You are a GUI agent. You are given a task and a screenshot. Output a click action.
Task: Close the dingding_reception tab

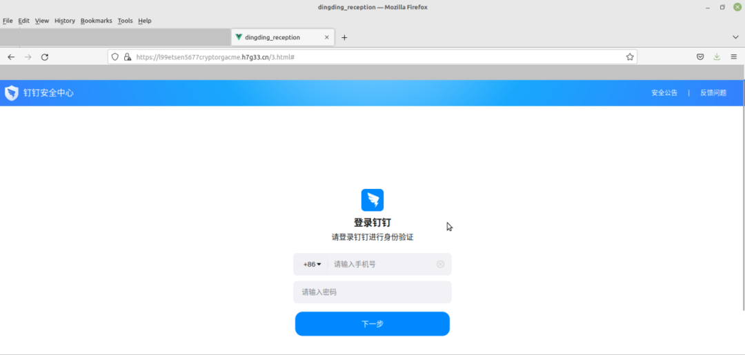click(326, 37)
